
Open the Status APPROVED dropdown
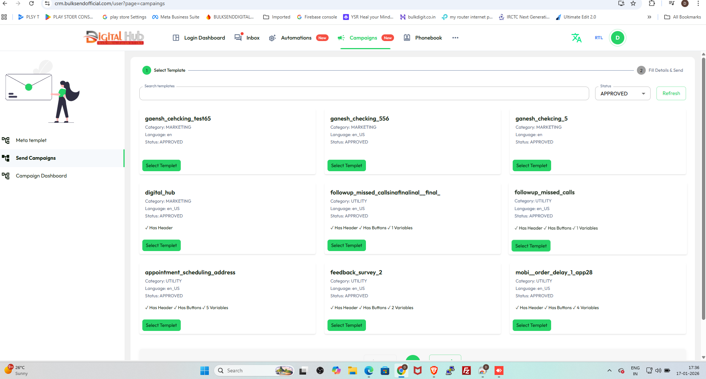coord(622,94)
